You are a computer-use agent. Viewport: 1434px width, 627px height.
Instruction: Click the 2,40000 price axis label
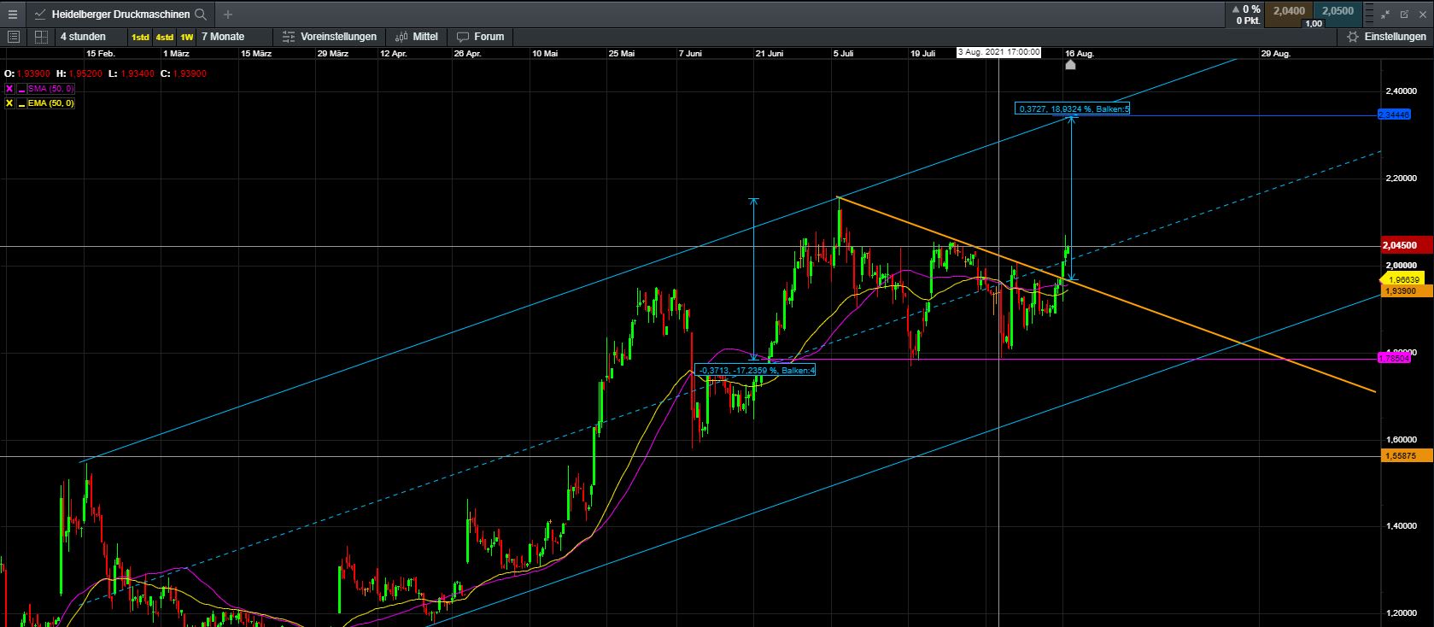click(1400, 91)
